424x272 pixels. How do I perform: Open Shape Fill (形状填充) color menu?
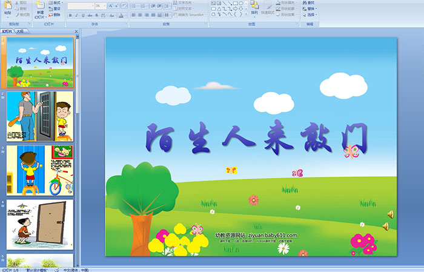tap(287, 2)
